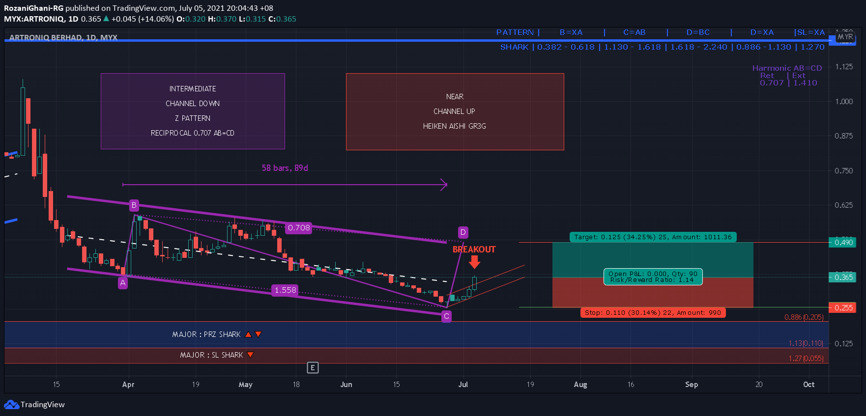Click the 1.13(0.110) level label
Screen dimensions: 866x416
(806, 343)
